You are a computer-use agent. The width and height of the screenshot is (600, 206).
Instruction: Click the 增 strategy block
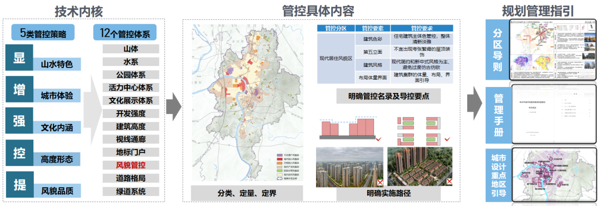[19, 89]
